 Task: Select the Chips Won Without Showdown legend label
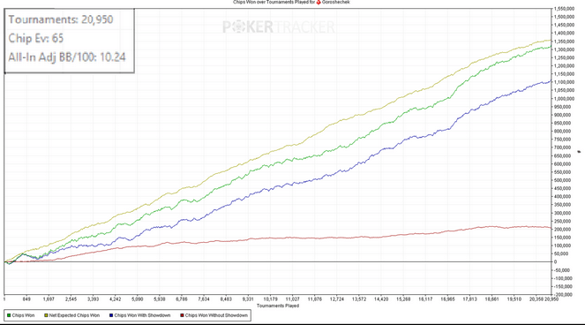pyautogui.click(x=216, y=315)
